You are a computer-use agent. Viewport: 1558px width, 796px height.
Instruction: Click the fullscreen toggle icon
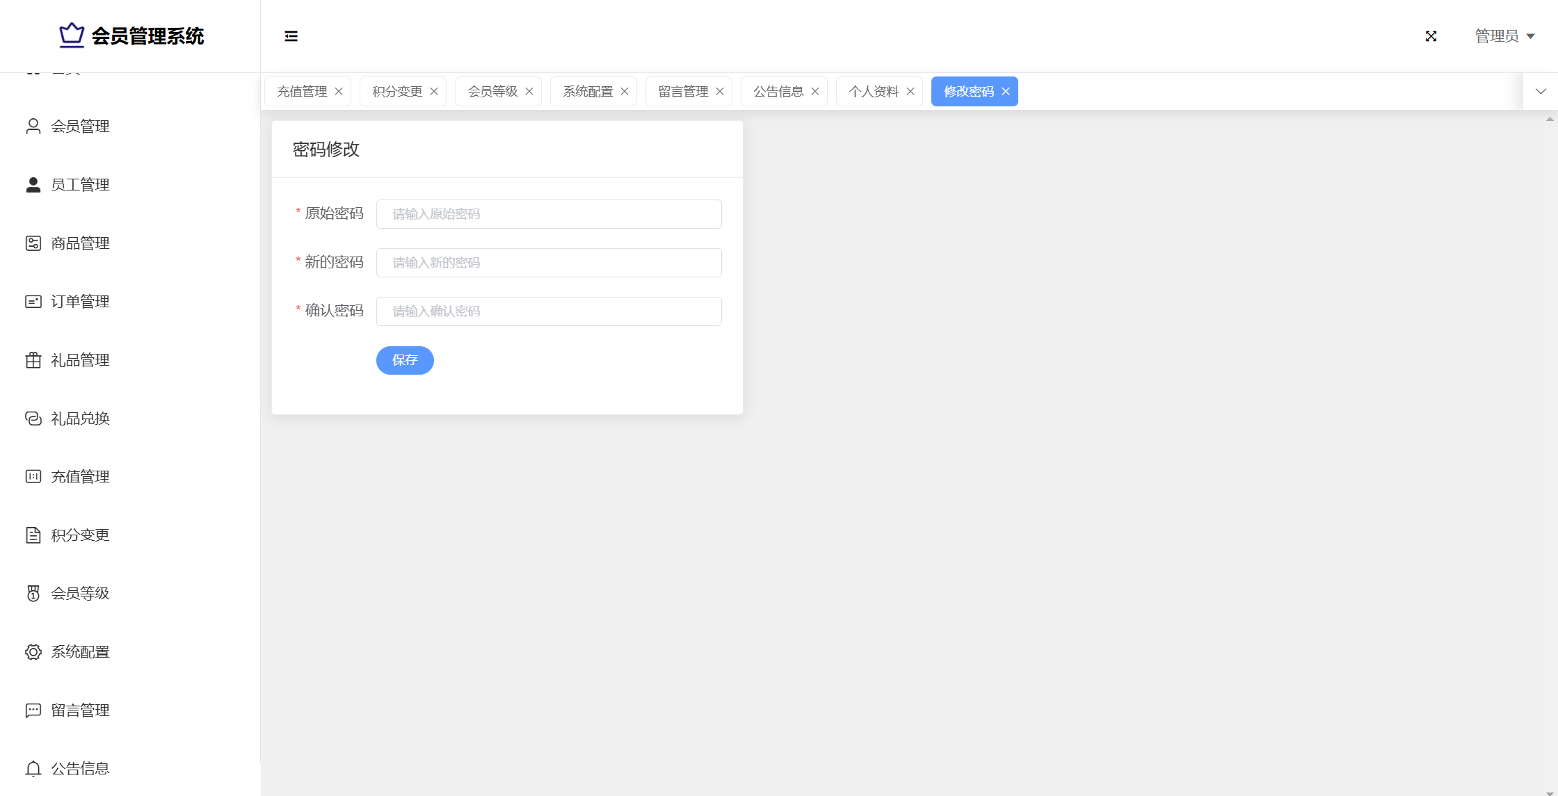point(1431,36)
